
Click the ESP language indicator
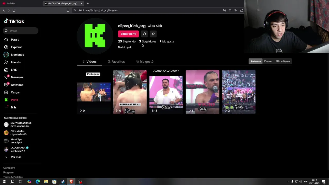click(x=306, y=182)
